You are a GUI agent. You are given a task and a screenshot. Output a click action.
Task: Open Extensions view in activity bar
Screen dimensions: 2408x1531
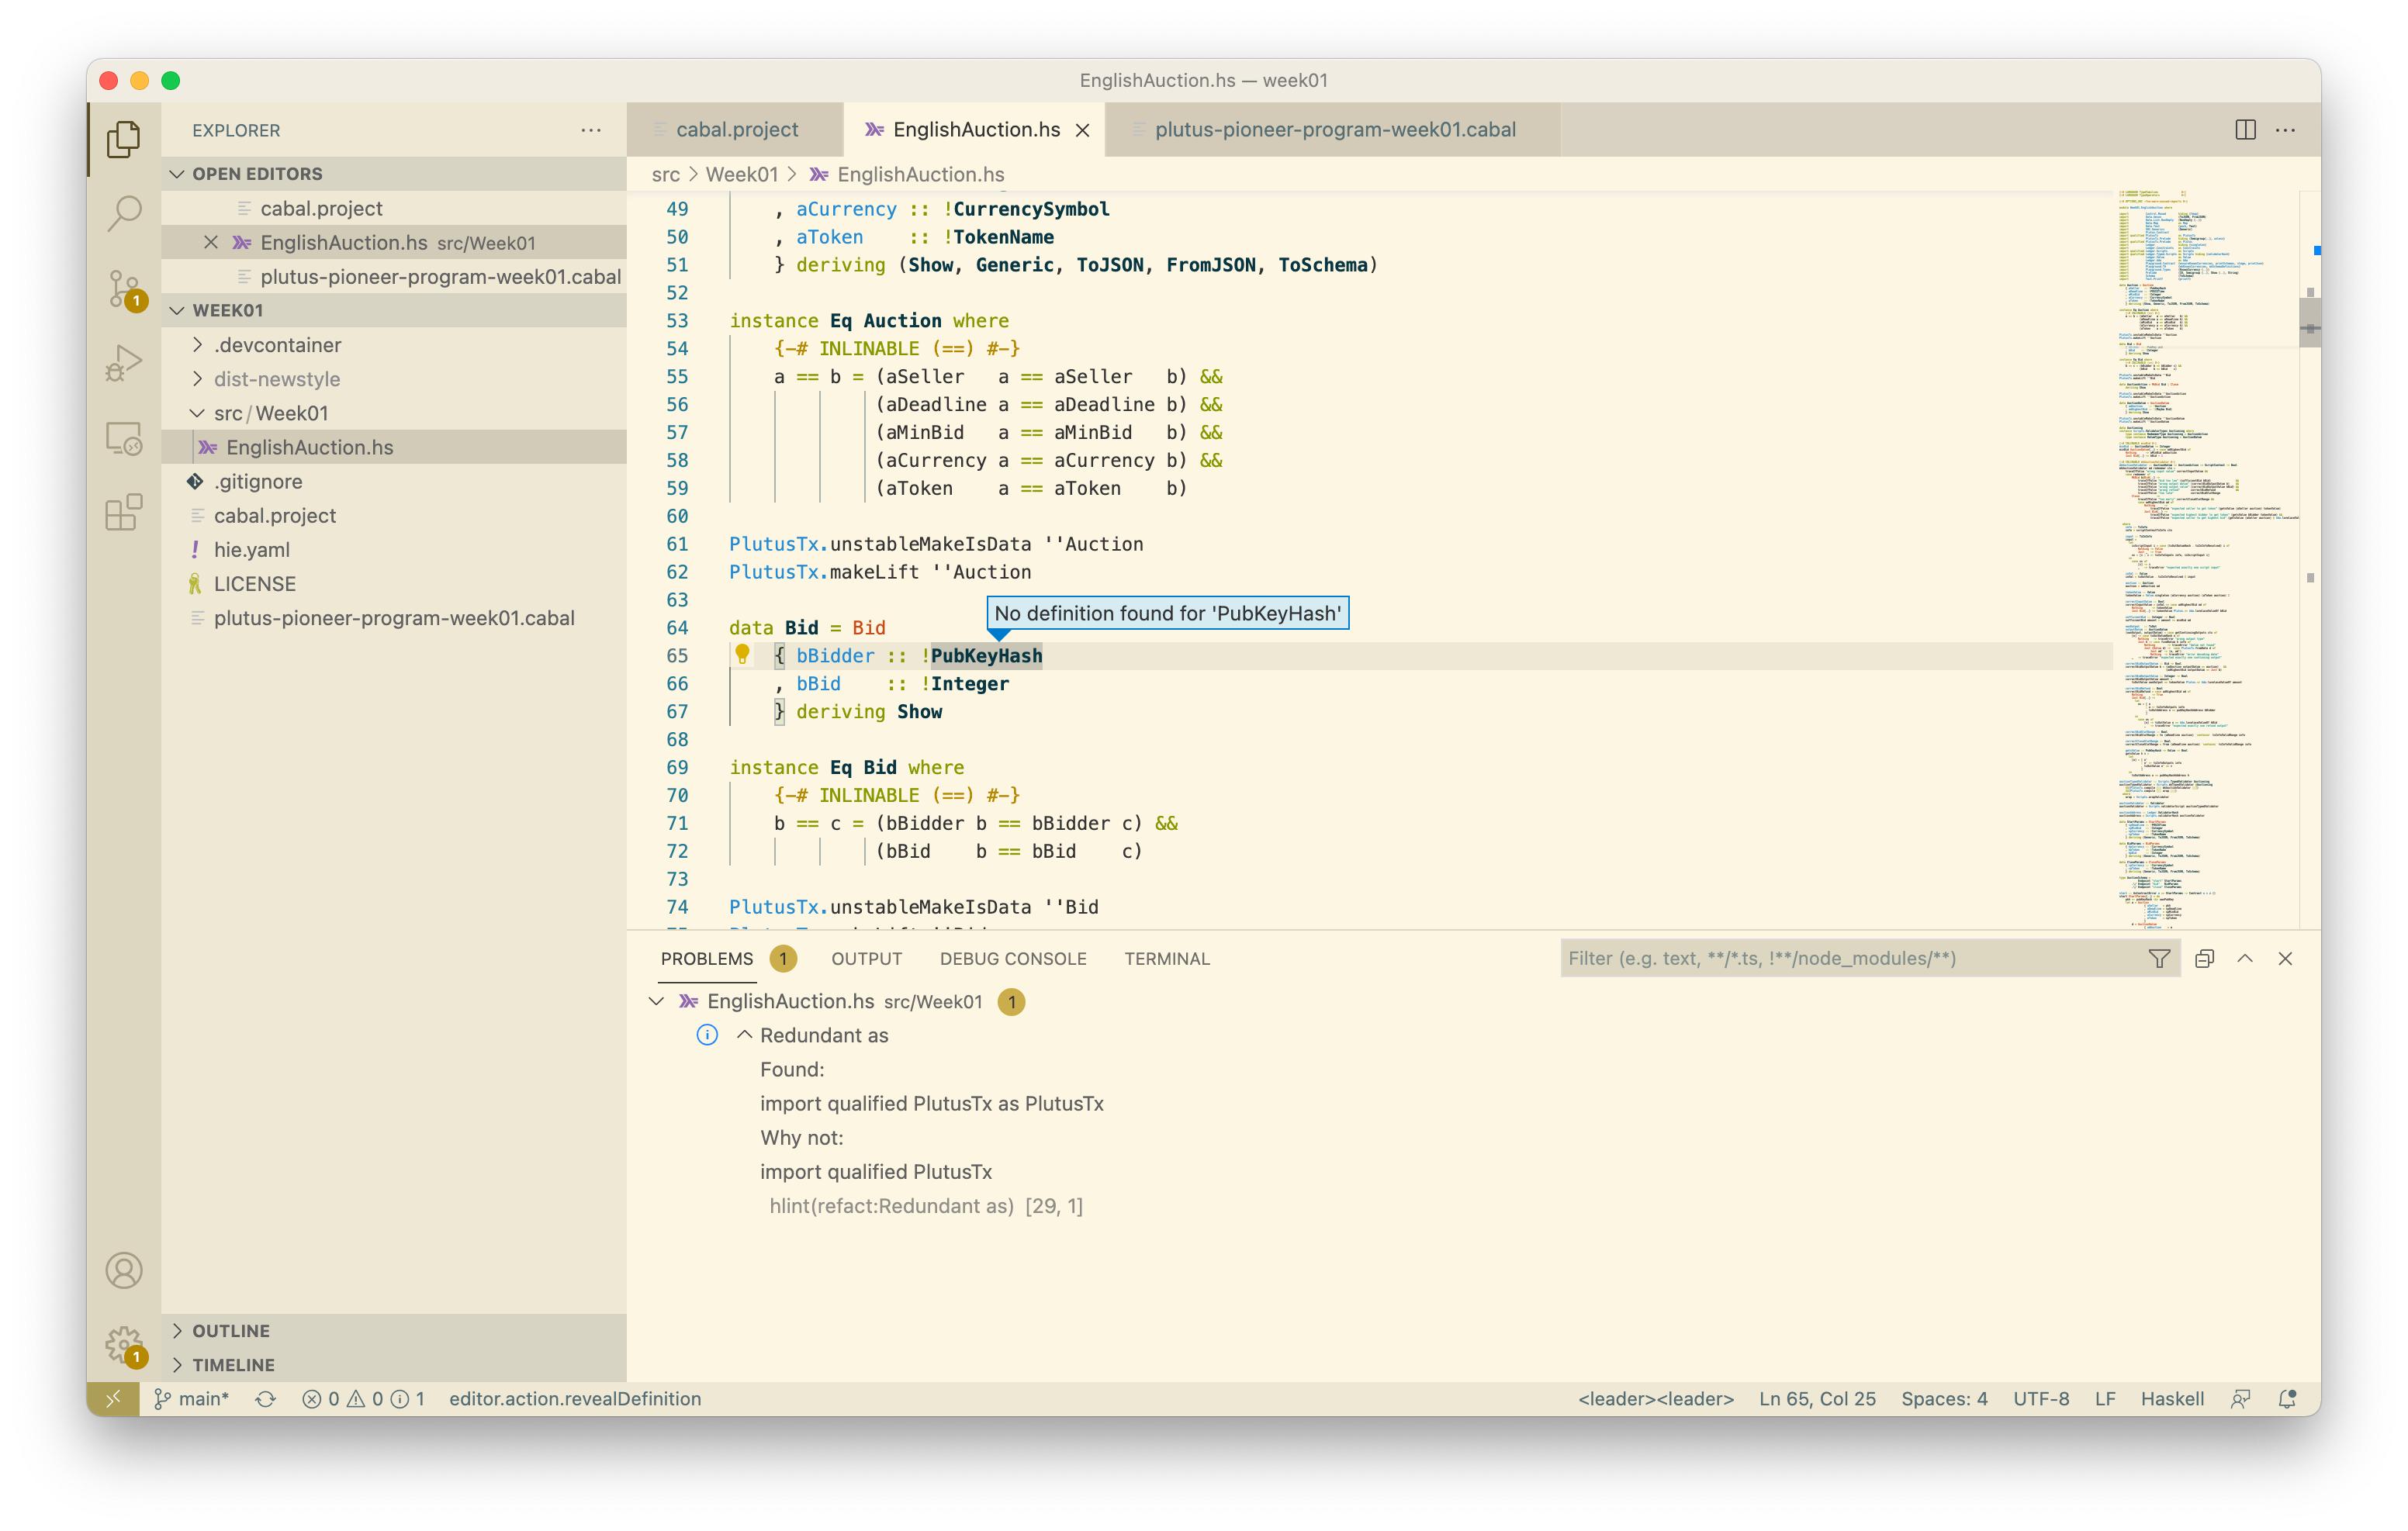pos(123,513)
